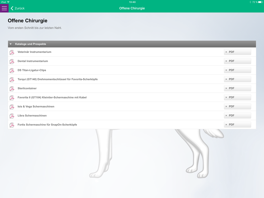
Task: Click the PDF icon beside Isis & Vega Schermaschinen
Action: click(x=12, y=107)
